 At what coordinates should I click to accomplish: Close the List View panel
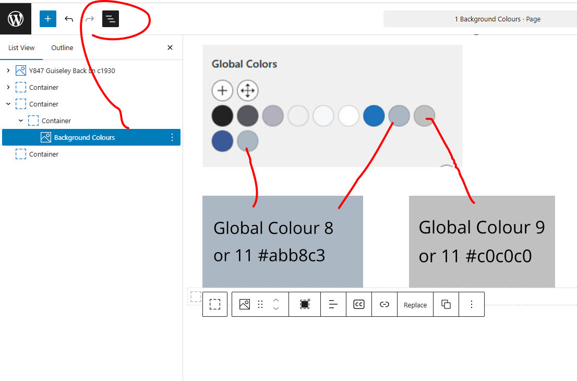[x=170, y=47]
